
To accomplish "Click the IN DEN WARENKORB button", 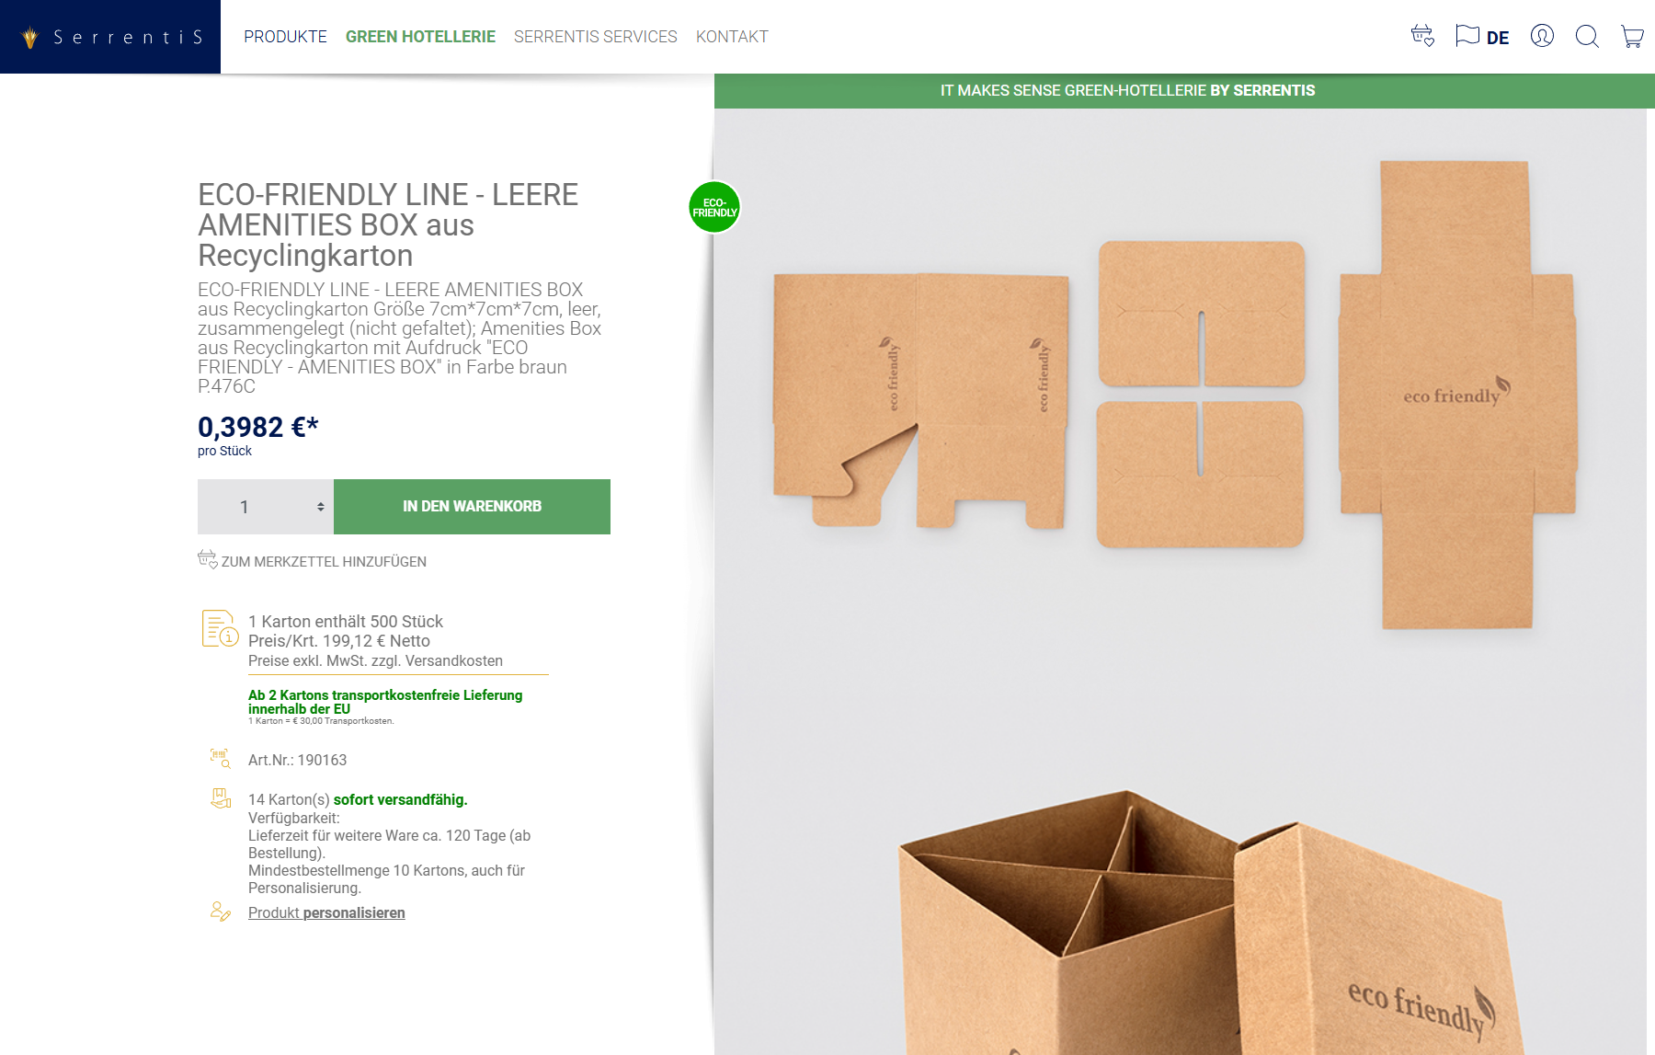I will (472, 507).
